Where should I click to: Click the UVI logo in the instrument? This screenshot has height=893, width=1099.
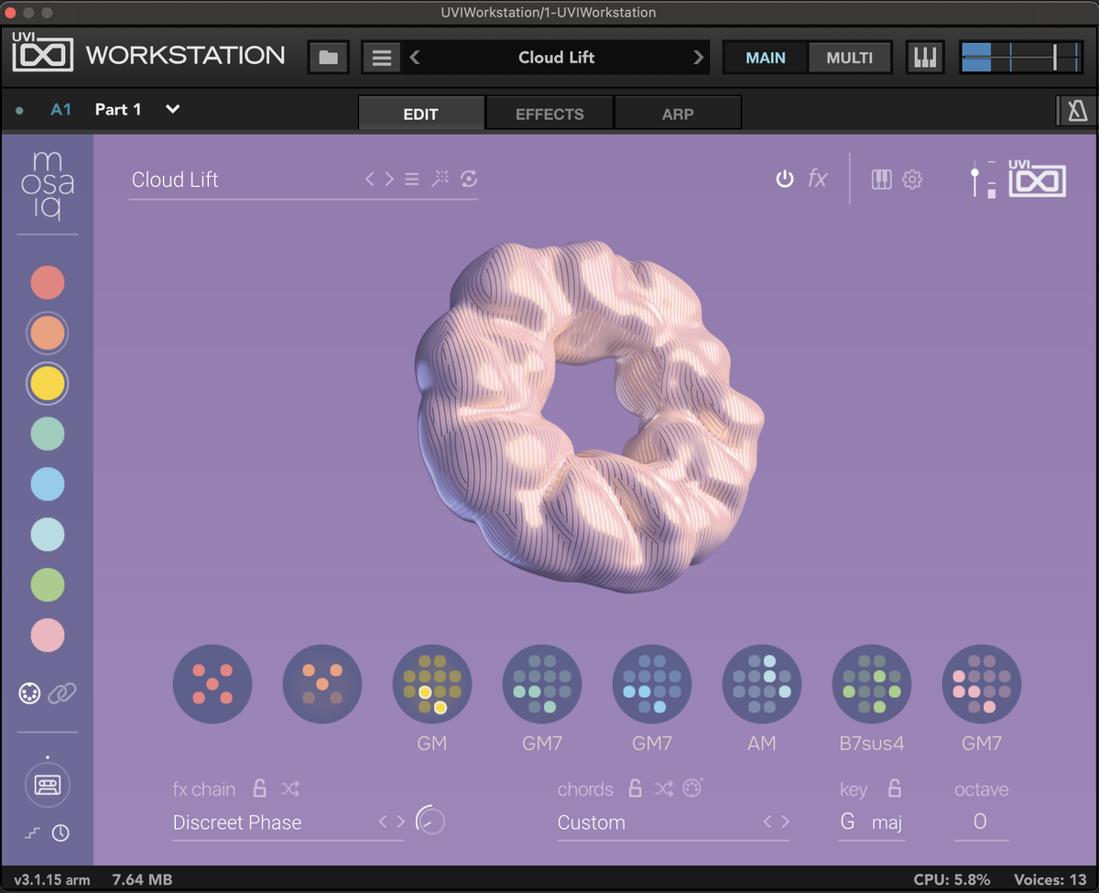pos(1037,179)
